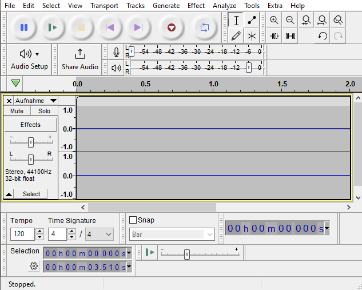Open the Edit menu
Viewport: 362px width, 290px height.
tap(29, 6)
